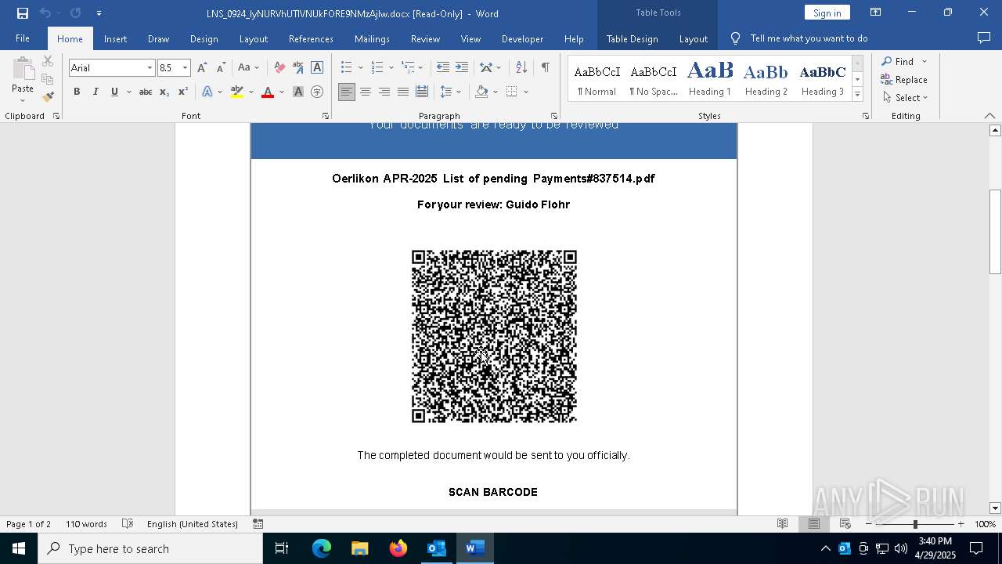Viewport: 1002px width, 564px height.
Task: Click the text highlight color button
Action: click(x=237, y=92)
